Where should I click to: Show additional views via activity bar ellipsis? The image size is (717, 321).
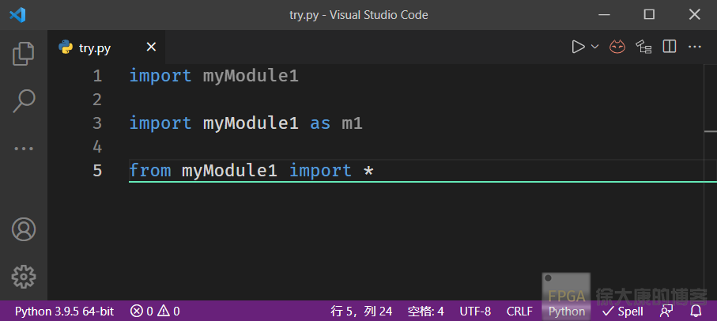point(24,148)
